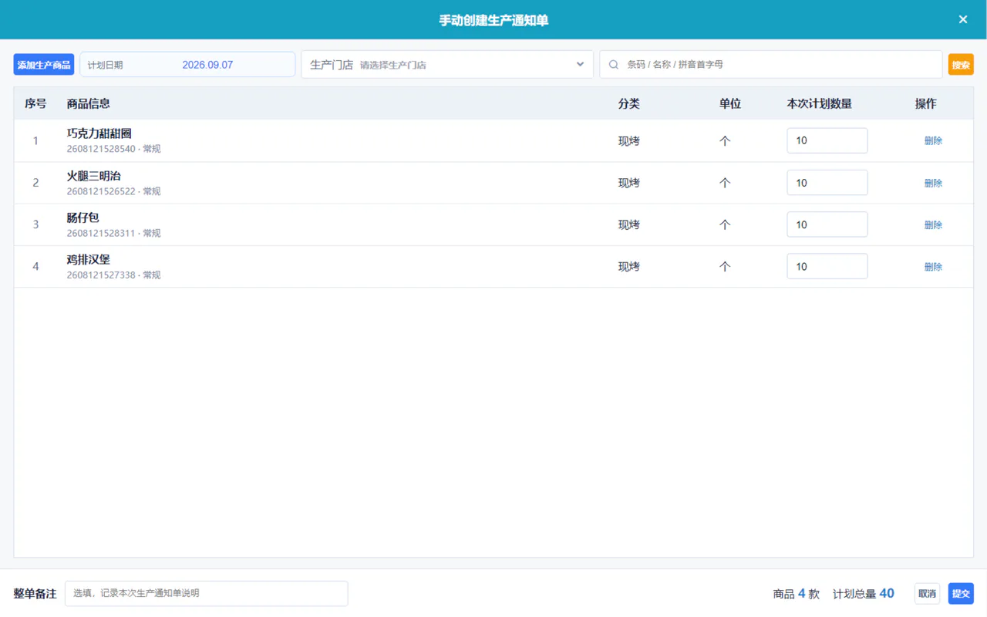The width and height of the screenshot is (987, 617).
Task: Click barcode text 2608121528311 · 常规
Action: 114,233
